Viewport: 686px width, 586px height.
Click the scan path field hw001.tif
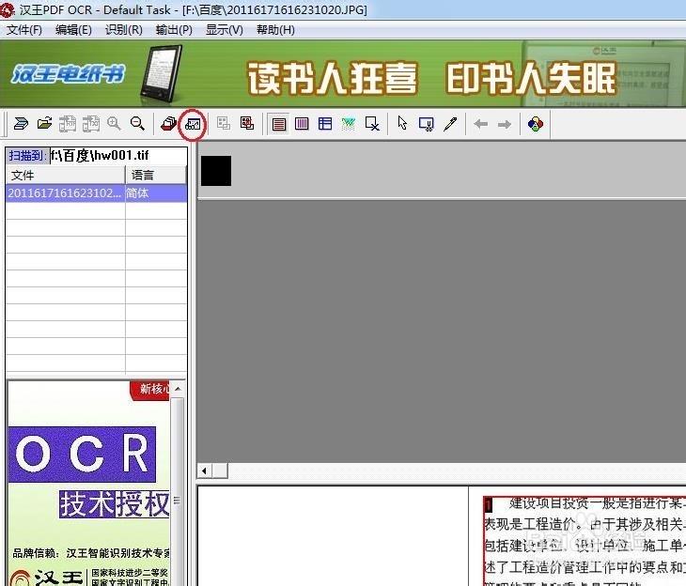point(118,155)
